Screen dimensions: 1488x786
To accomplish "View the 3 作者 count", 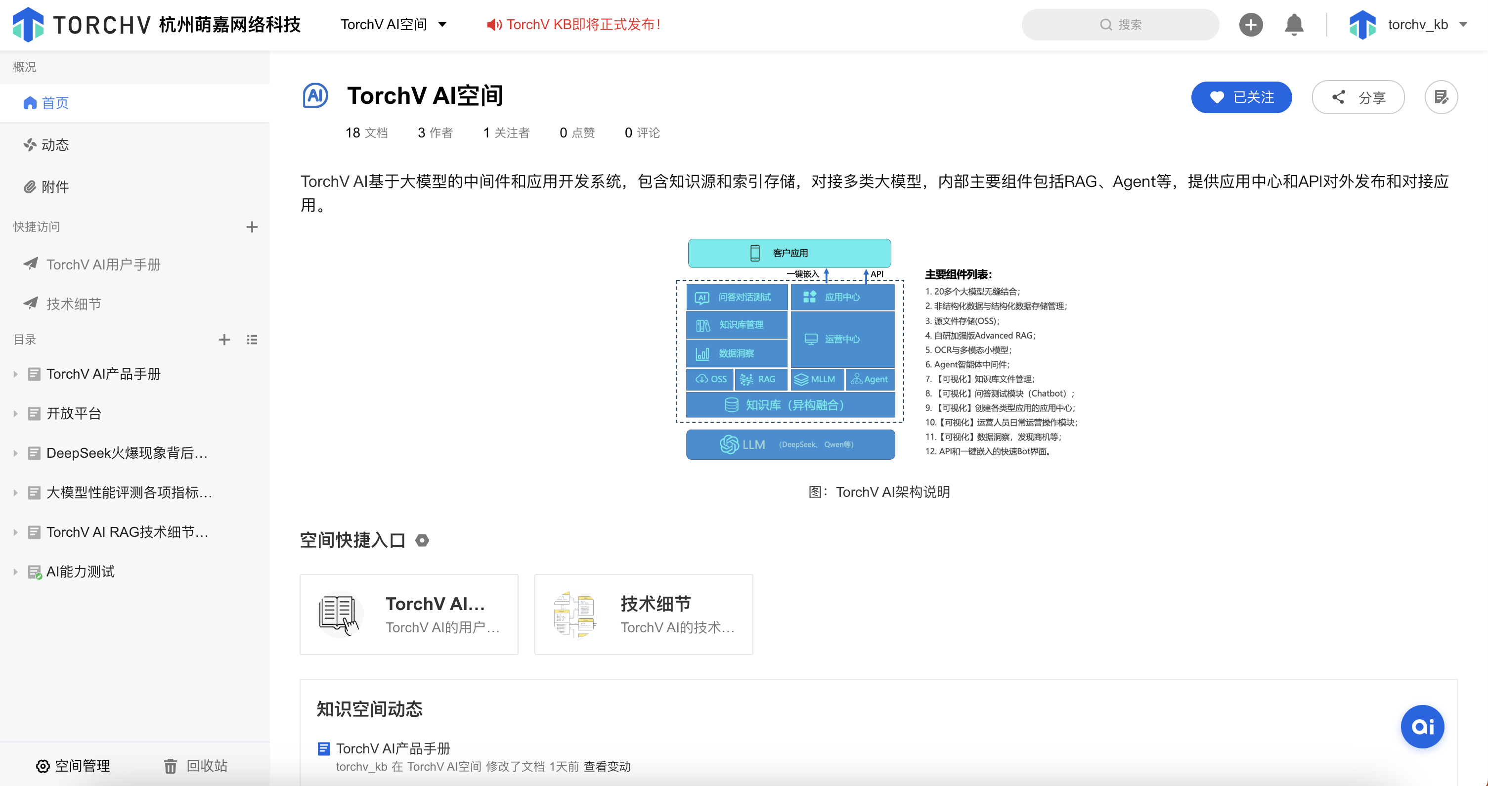I will tap(435, 132).
